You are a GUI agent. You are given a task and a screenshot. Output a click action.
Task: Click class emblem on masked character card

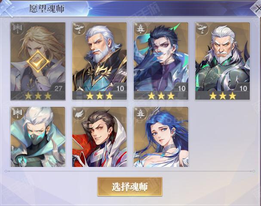point(18,113)
